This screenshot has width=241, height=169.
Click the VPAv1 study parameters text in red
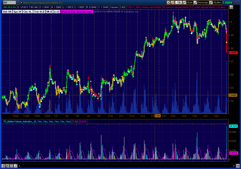(177, 7)
